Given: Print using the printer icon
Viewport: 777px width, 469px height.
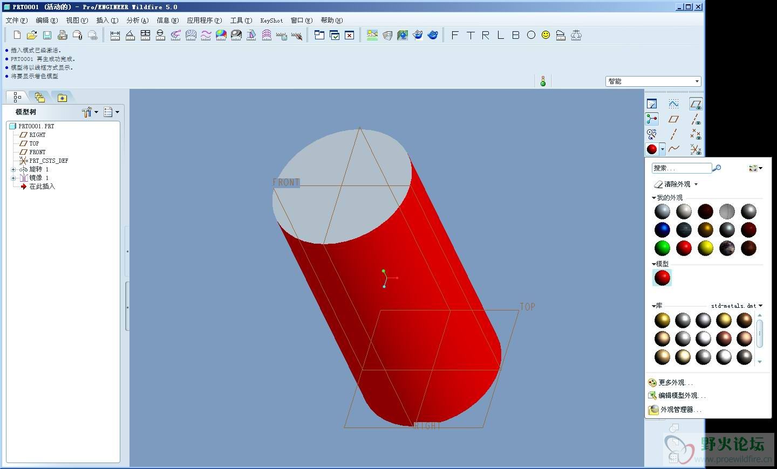Looking at the screenshot, I should point(62,35).
